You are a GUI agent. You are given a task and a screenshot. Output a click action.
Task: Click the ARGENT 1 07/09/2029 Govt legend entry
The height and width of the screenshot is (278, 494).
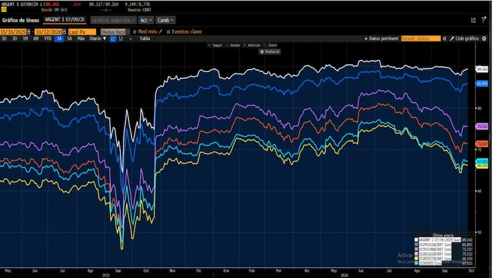point(440,240)
